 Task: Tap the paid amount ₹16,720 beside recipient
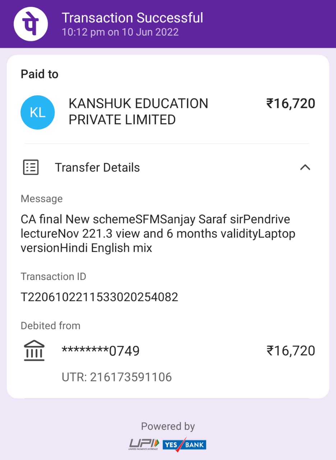(290, 103)
